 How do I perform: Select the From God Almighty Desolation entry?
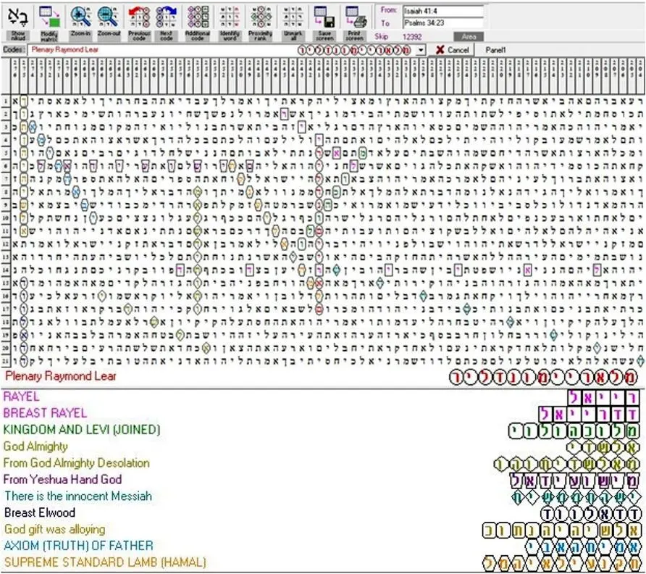click(x=76, y=462)
